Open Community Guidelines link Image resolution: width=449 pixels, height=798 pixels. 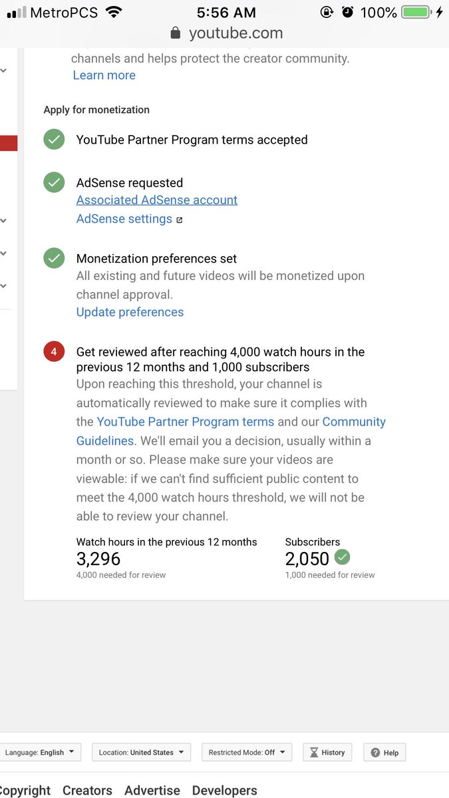[231, 431]
